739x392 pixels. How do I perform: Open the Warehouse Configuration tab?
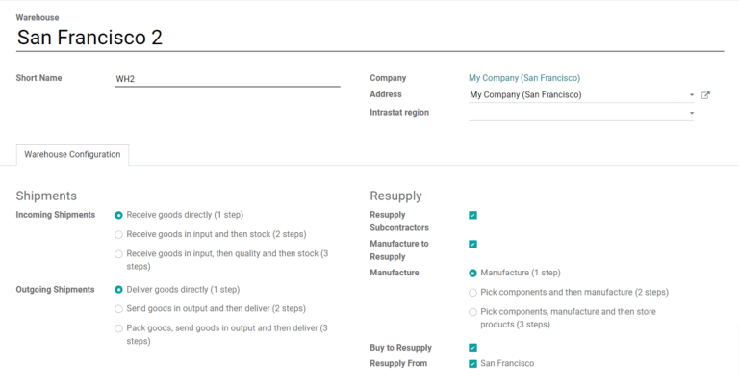[72, 154]
